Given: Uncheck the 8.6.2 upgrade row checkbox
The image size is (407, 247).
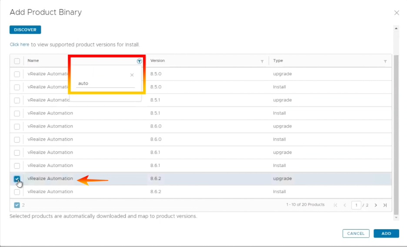Looking at the screenshot, I should pos(17,179).
